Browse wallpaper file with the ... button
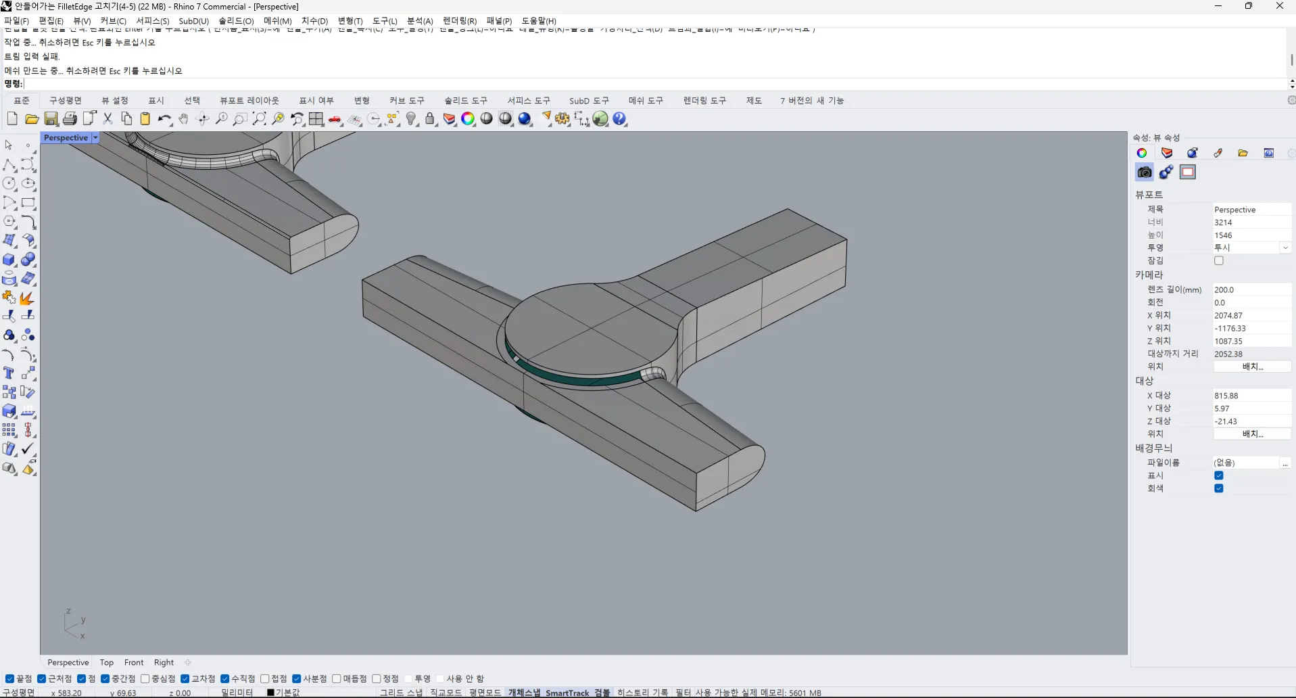This screenshot has height=698, width=1296. click(x=1285, y=463)
